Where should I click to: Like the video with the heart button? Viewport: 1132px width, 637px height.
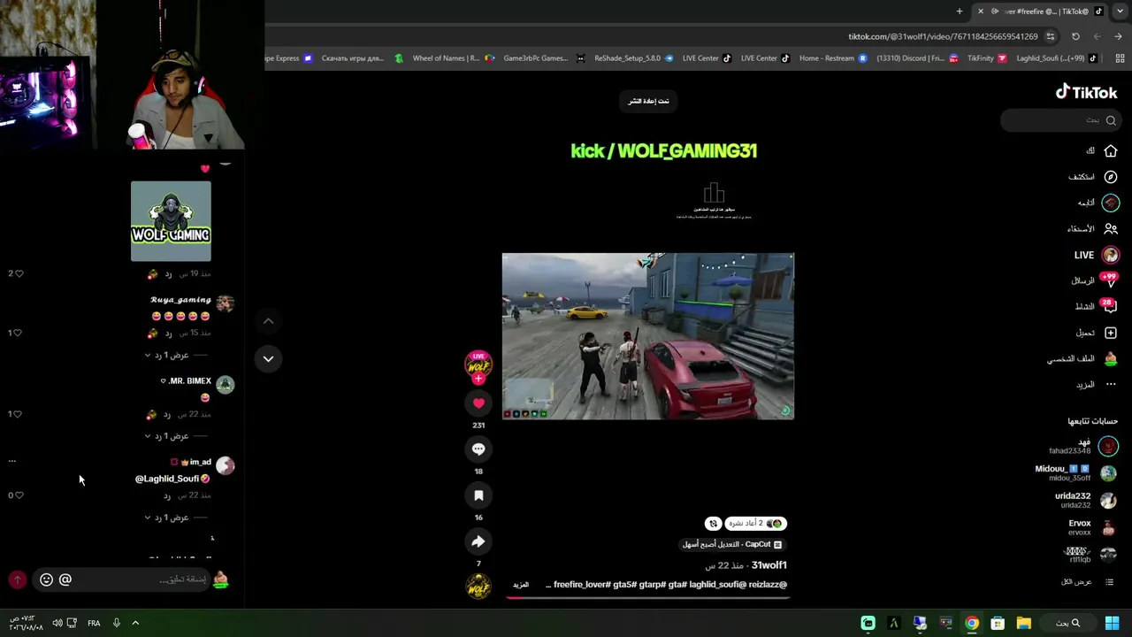coord(478,403)
